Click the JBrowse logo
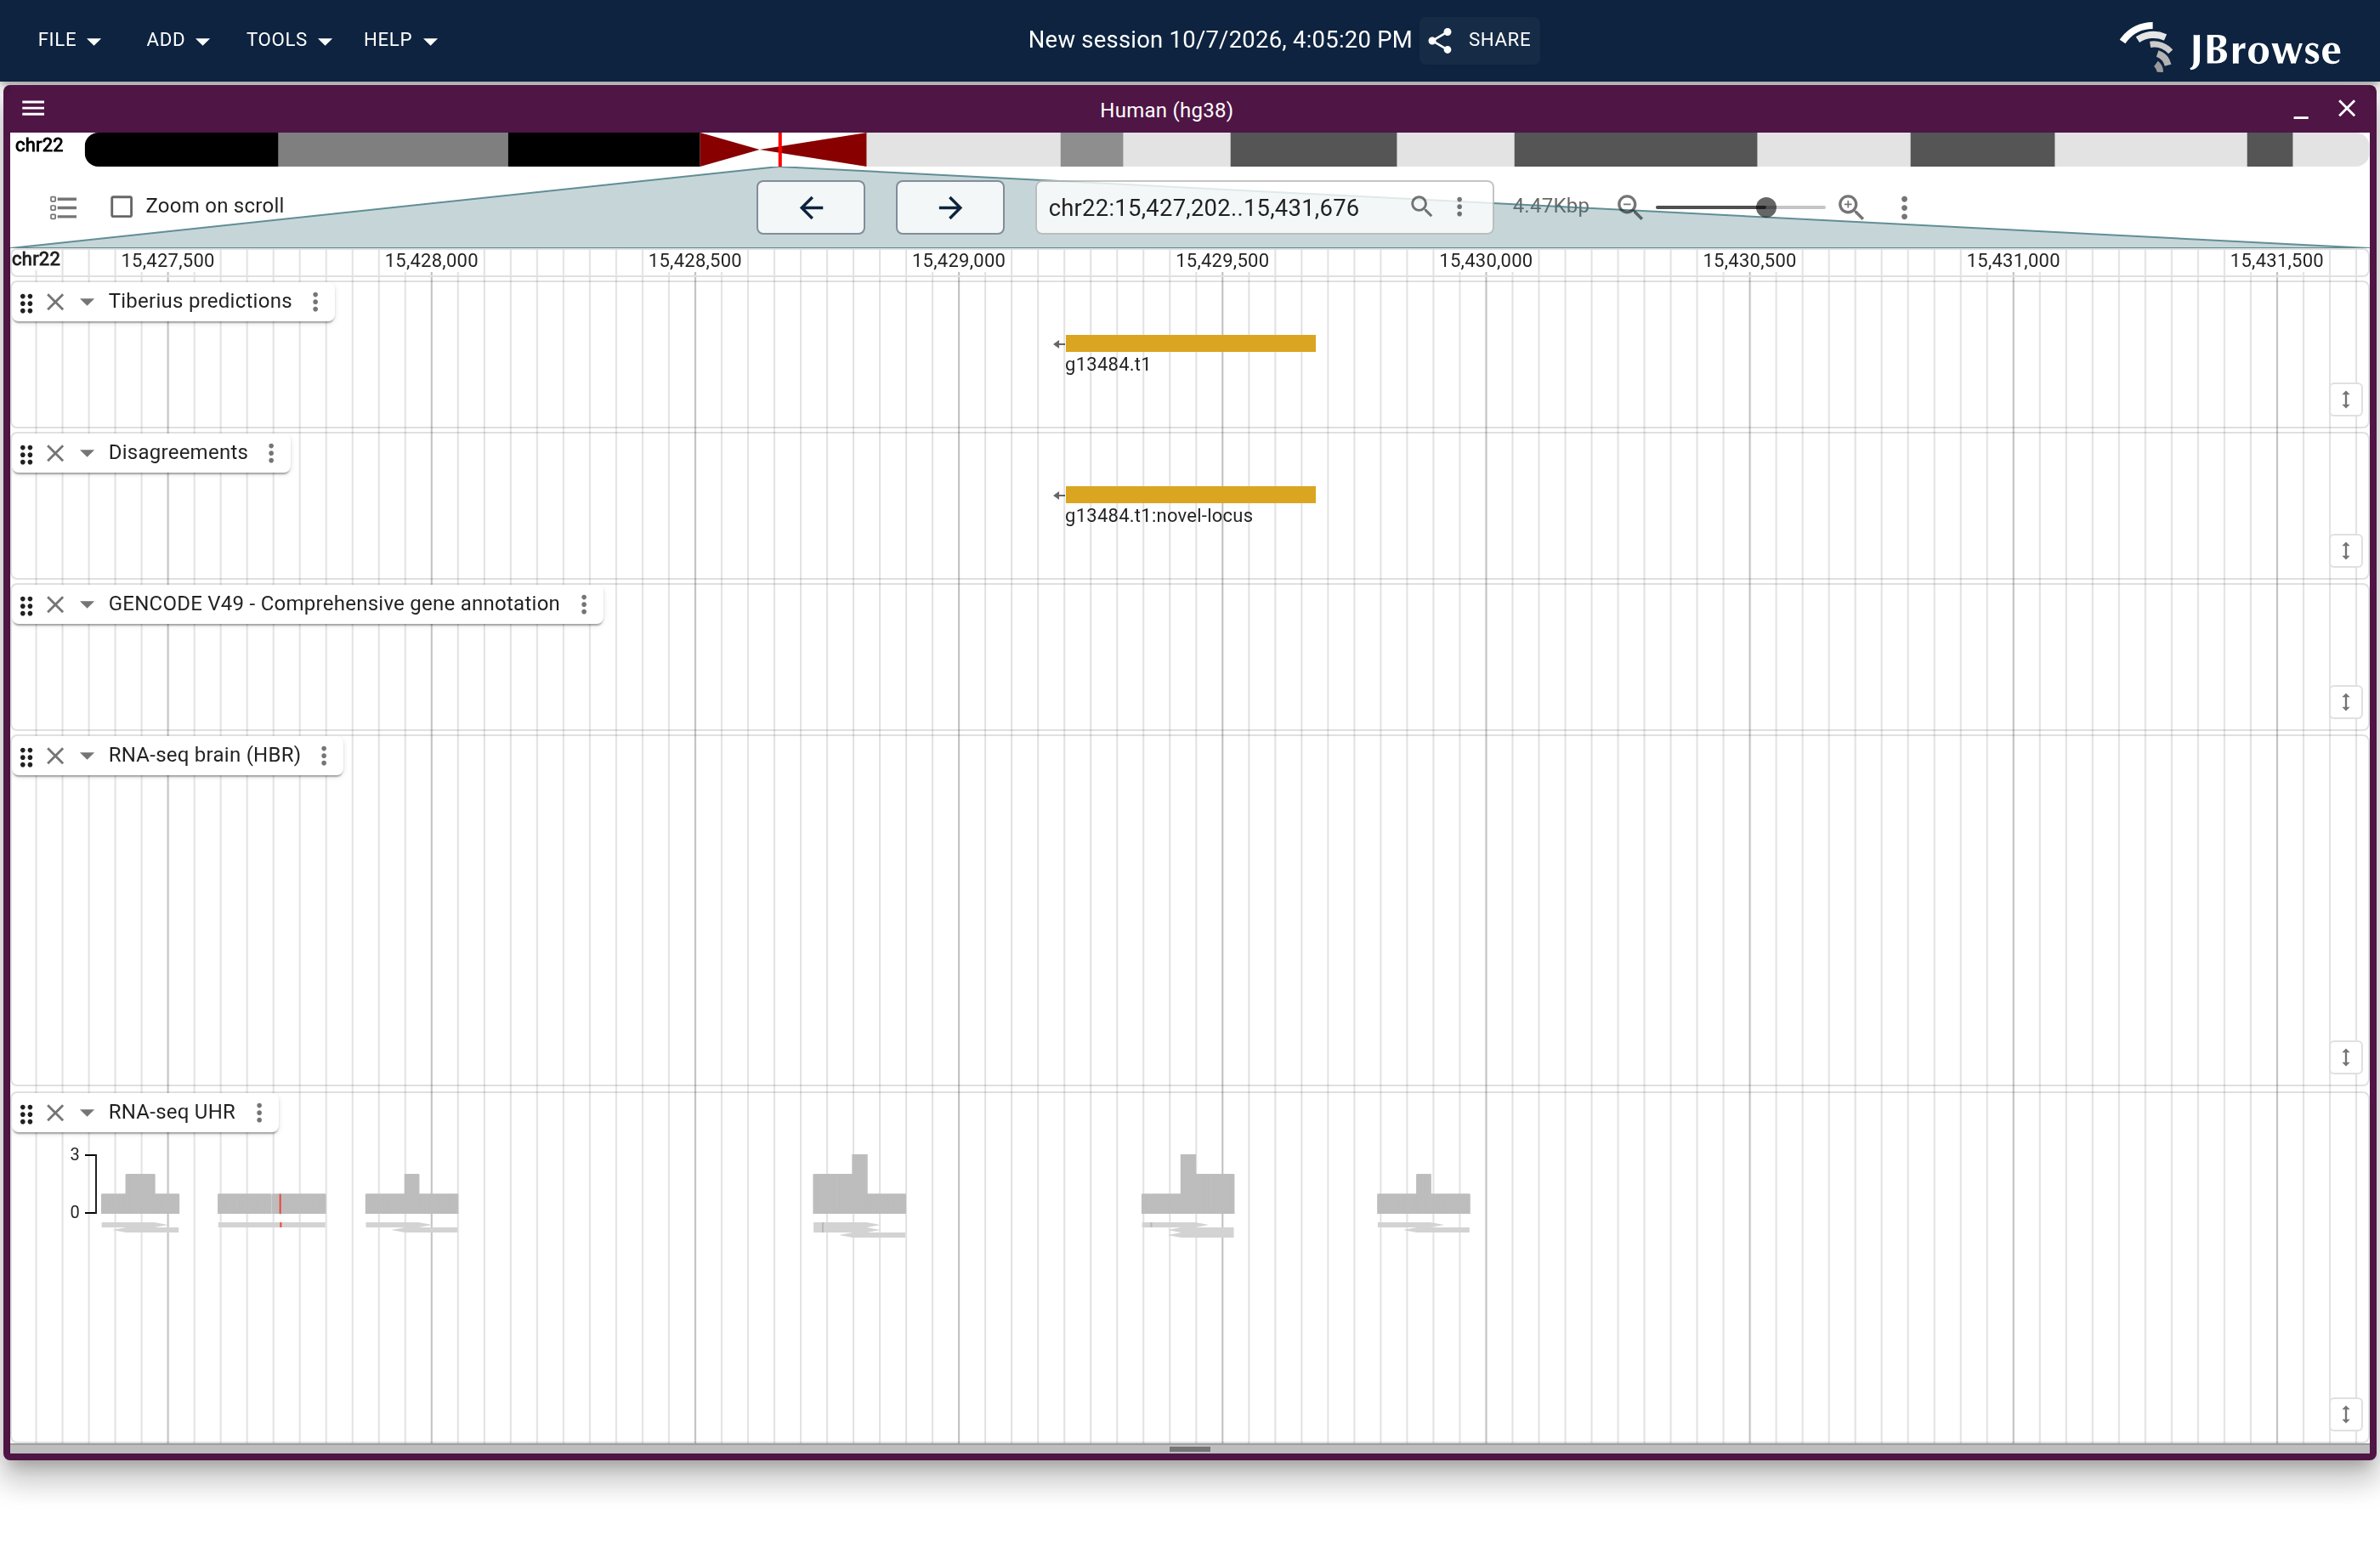The height and width of the screenshot is (1564, 2380). click(x=2230, y=46)
